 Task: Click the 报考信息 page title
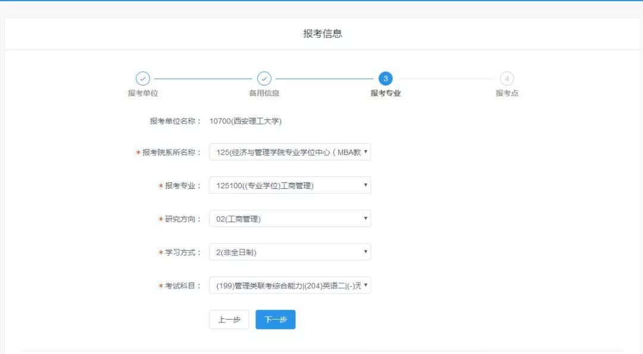coord(322,34)
